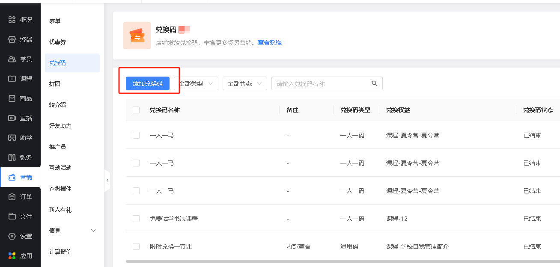Screen dimensions: 560x267
Task: Open the 终端 terminal icon in sidebar
Action: (12, 39)
